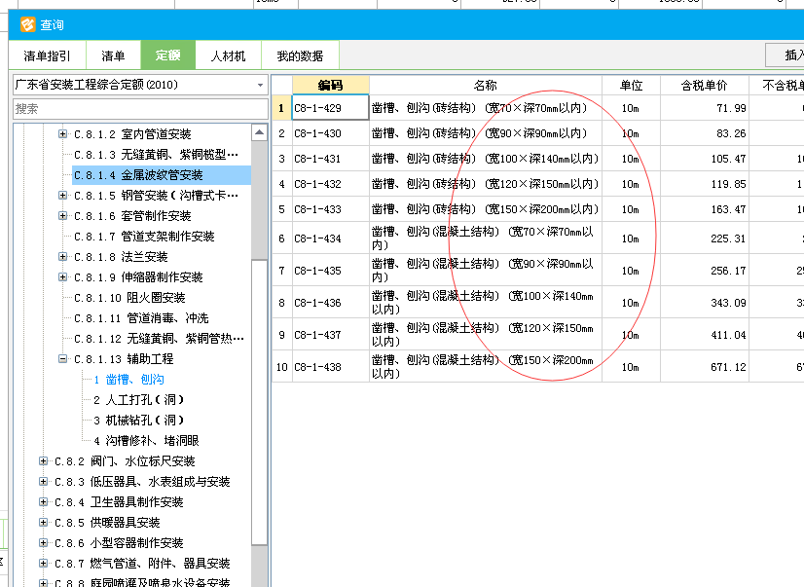The width and height of the screenshot is (804, 587).
Task: Select code cell C8-1-434
Action: point(330,238)
